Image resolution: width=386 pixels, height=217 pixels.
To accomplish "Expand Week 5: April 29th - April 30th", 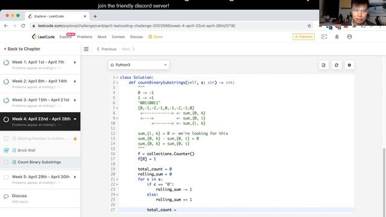I will [x=75, y=177].
